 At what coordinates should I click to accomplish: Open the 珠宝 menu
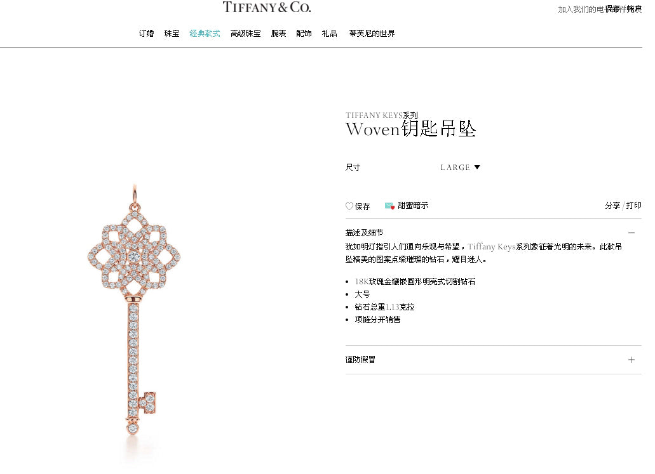coord(172,34)
